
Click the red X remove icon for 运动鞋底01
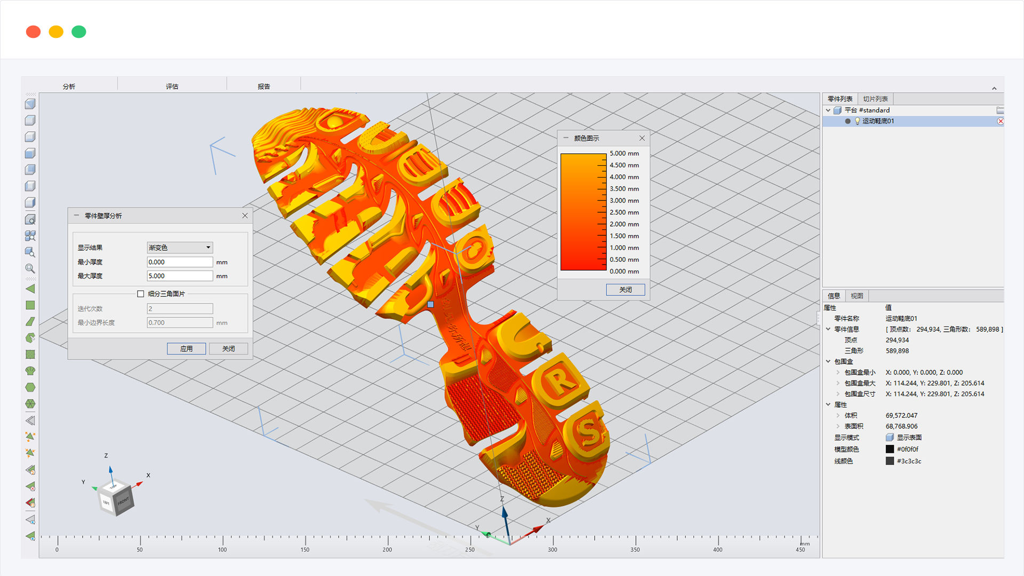click(x=1001, y=121)
